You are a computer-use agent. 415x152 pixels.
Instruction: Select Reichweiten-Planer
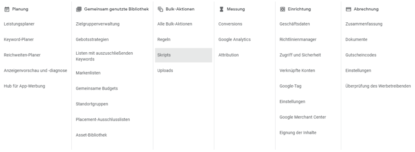pos(22,55)
